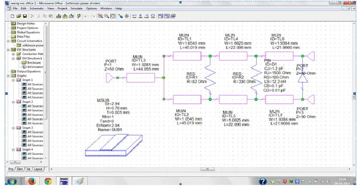Collapse the Graphs tree node

point(8,76)
